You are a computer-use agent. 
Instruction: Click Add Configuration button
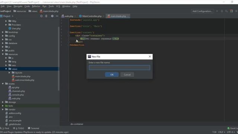tap(202, 11)
